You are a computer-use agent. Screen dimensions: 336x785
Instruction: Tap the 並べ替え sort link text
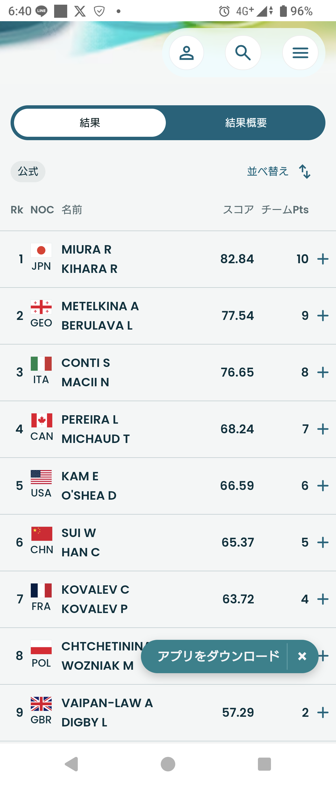point(268,172)
